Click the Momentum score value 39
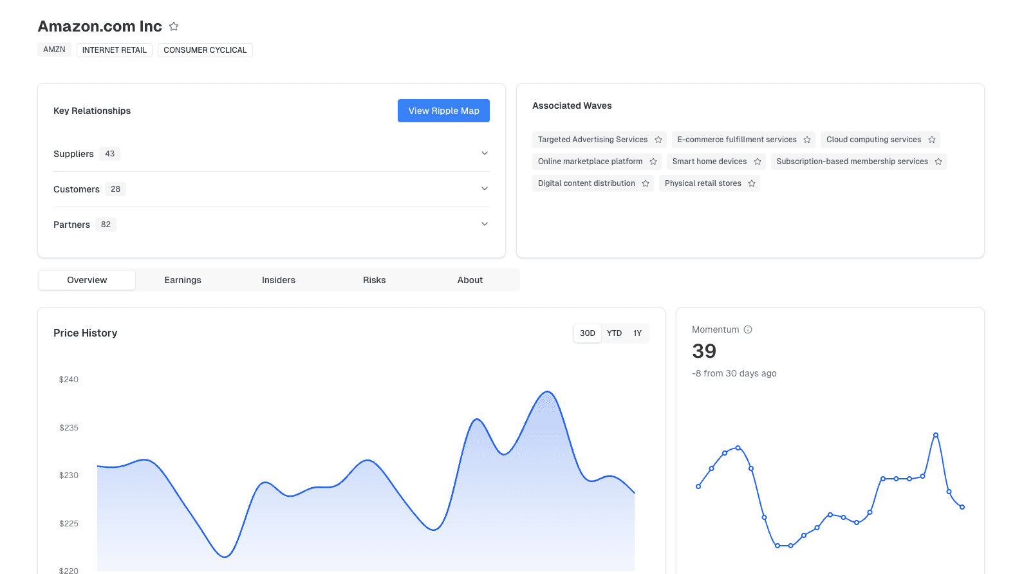This screenshot has height=574, width=1033. tap(704, 351)
